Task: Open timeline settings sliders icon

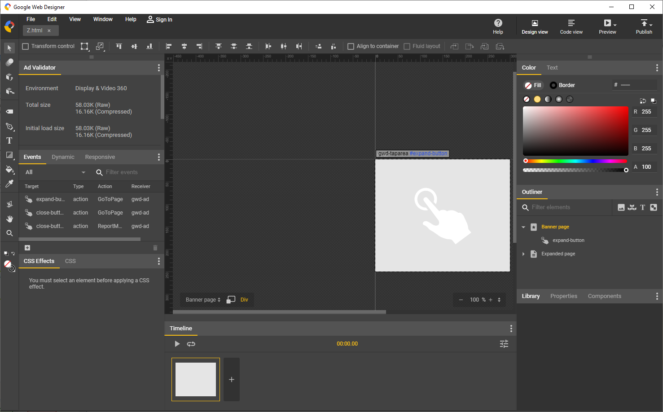Action: point(504,344)
